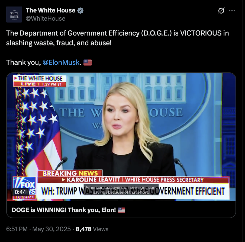This screenshot has width=245, height=242.
Task: Click the Breaking News banner in video
Action: pyautogui.click(x=70, y=173)
